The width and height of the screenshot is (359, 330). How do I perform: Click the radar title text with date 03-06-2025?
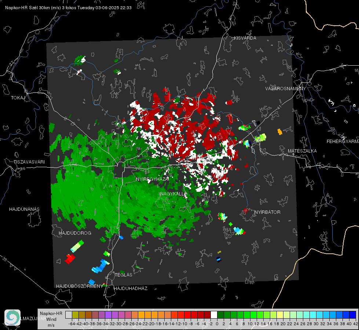pyautogui.click(x=68, y=8)
